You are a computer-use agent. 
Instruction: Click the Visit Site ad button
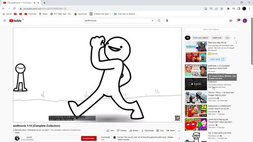[x=217, y=60]
